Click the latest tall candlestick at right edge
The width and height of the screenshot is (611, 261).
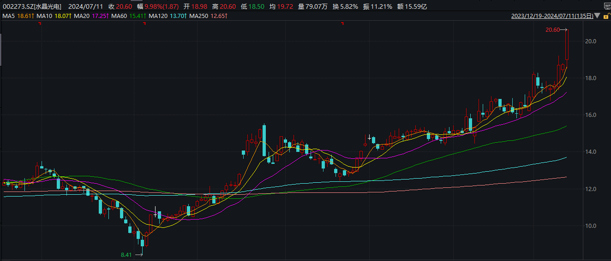point(567,45)
